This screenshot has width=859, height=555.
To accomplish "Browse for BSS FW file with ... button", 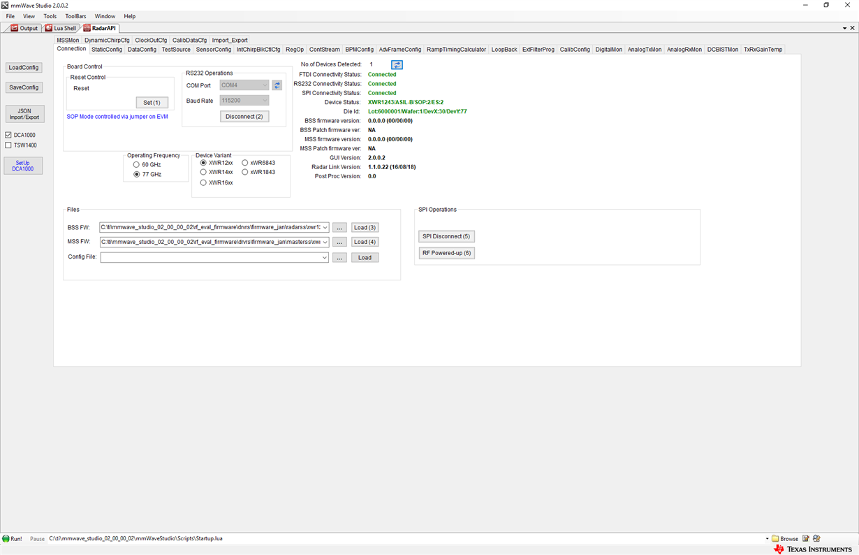I will tap(339, 228).
